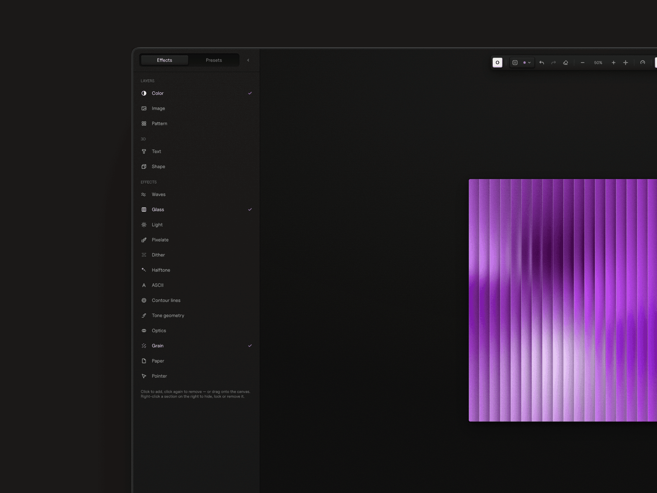This screenshot has width=657, height=493.
Task: Click the crosshair center-view icon
Action: coord(626,63)
